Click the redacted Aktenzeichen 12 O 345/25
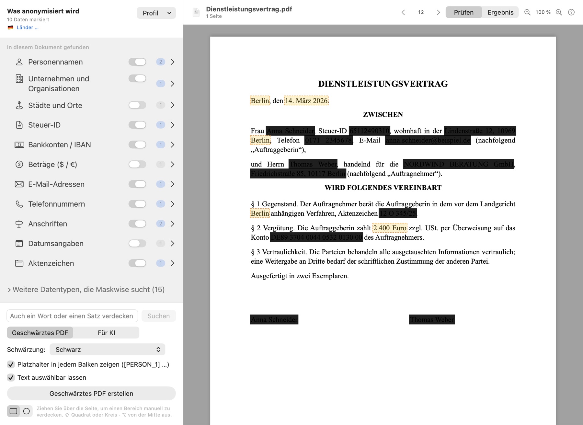 pos(398,213)
